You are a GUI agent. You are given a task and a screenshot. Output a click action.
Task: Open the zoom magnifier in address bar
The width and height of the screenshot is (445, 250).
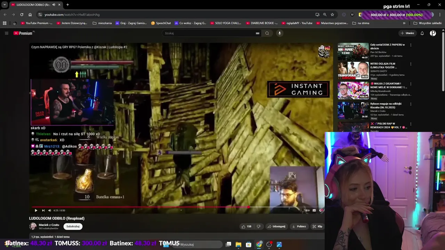click(x=325, y=15)
